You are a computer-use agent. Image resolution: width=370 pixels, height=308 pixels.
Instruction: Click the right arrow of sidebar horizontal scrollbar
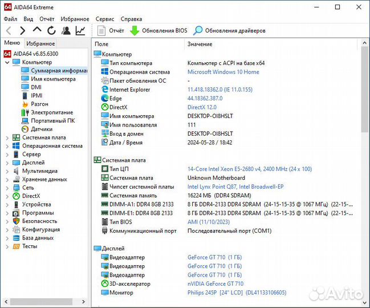point(83,301)
